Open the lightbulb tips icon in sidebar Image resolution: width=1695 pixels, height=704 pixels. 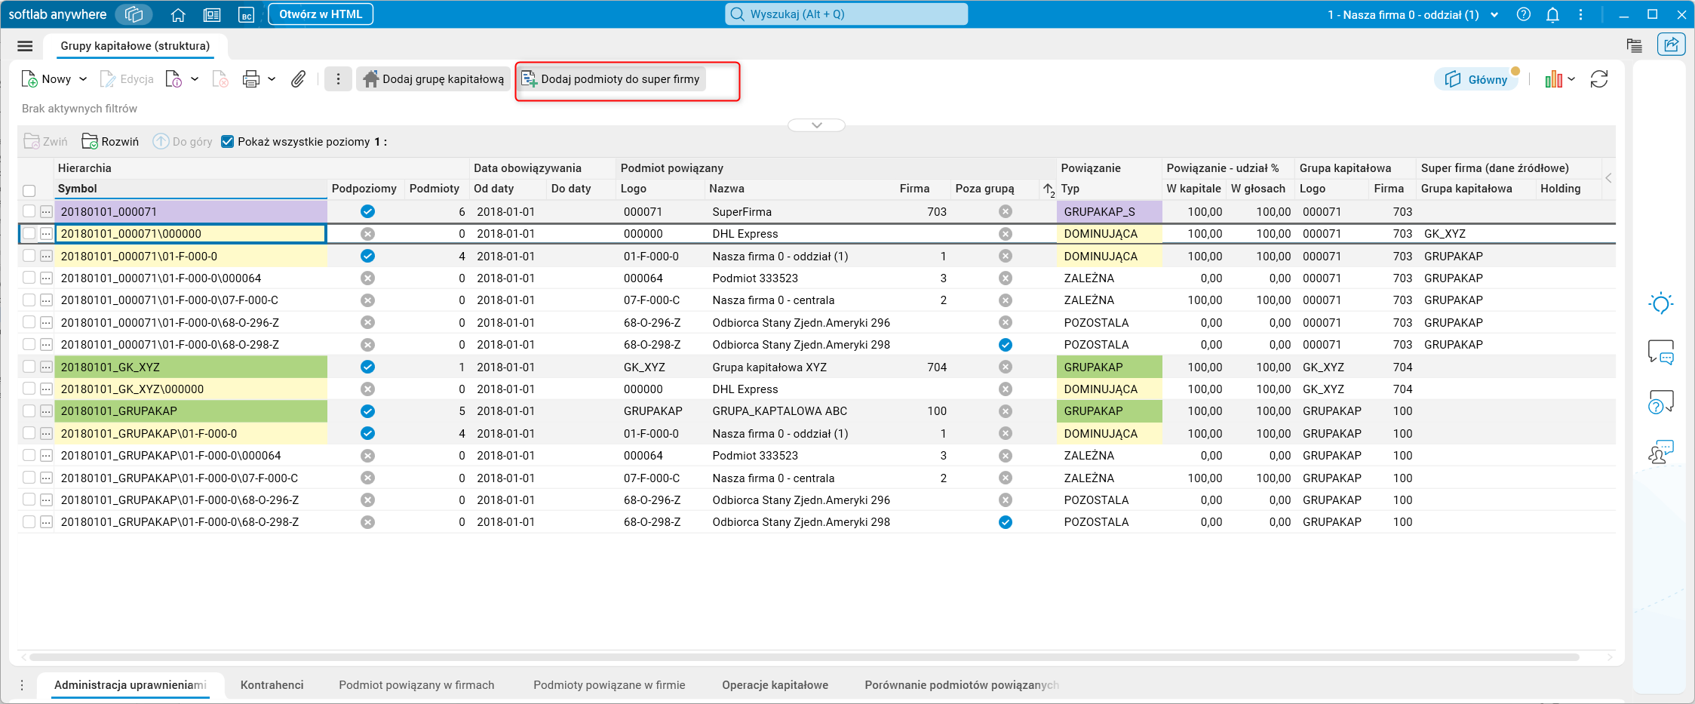pos(1660,303)
